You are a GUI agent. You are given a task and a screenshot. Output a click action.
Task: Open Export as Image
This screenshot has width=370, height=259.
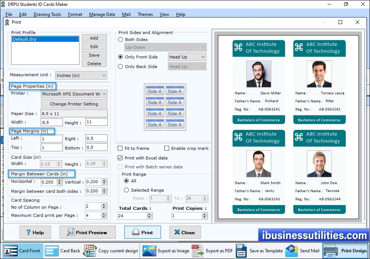pos(166,250)
